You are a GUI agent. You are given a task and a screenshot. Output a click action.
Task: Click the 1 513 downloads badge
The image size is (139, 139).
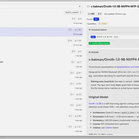point(78,127)
